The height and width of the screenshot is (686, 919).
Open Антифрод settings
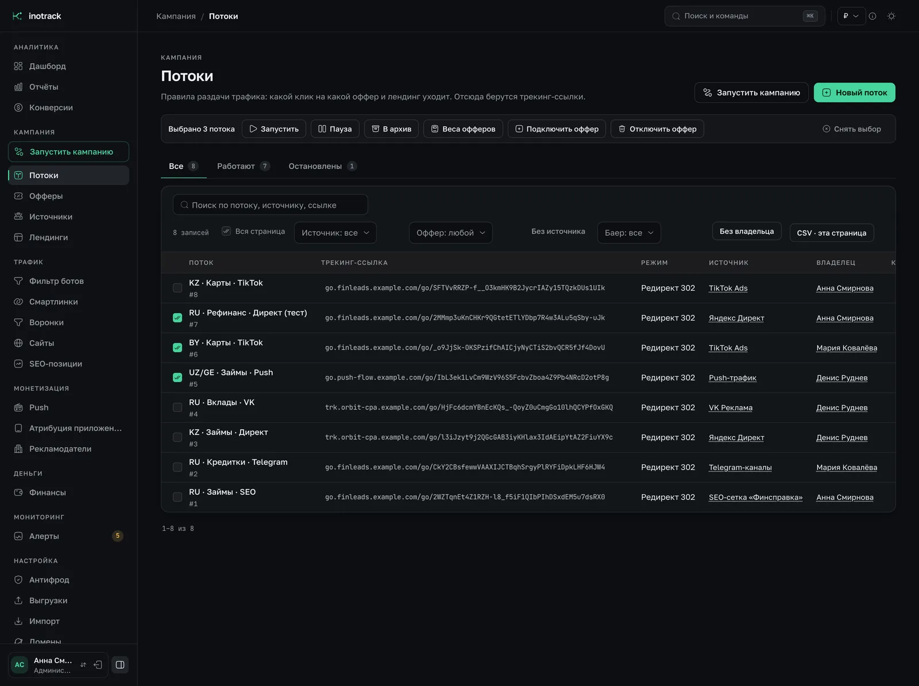pyautogui.click(x=68, y=580)
